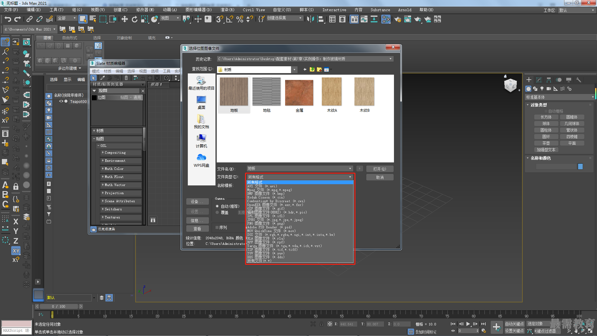The height and width of the screenshot is (336, 597).
Task: Toggle the 设置关键点 set key button
Action: [514, 331]
